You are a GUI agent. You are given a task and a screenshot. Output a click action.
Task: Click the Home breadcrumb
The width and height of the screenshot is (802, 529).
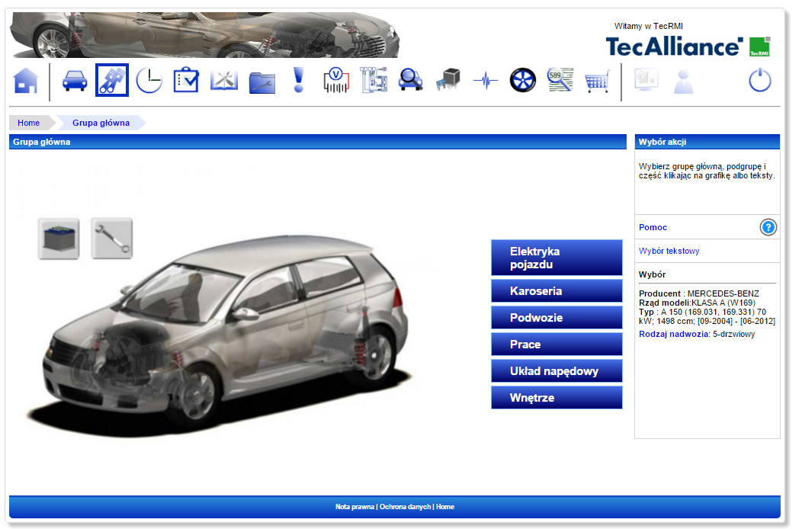(29, 123)
